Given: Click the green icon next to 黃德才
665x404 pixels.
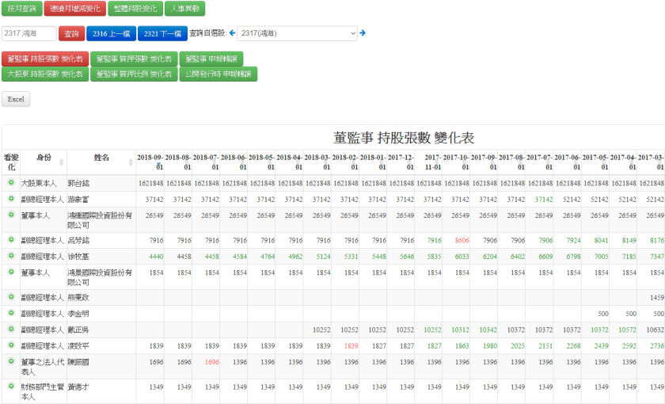Looking at the screenshot, I should pyautogui.click(x=11, y=386).
